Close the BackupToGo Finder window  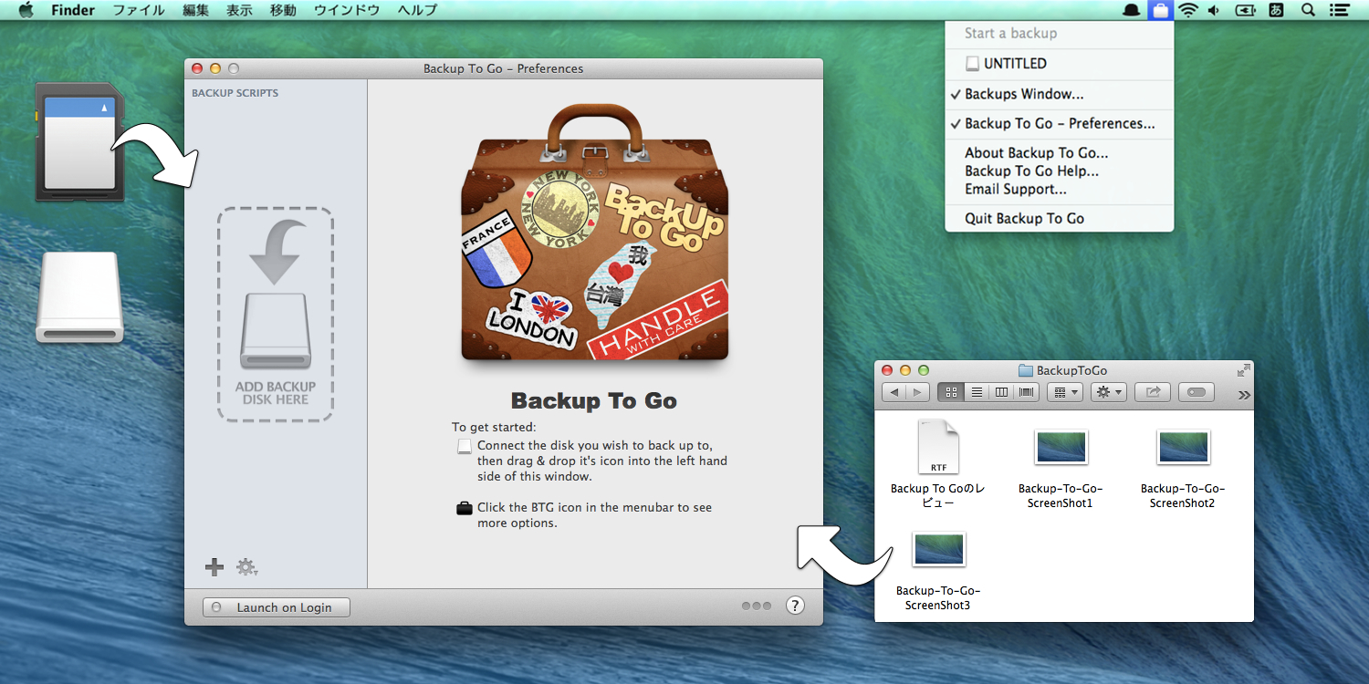[x=887, y=370]
